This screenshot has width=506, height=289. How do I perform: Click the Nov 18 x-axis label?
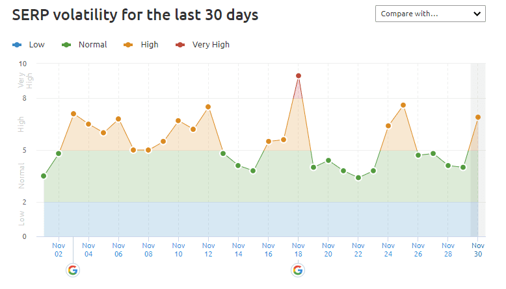(x=298, y=249)
